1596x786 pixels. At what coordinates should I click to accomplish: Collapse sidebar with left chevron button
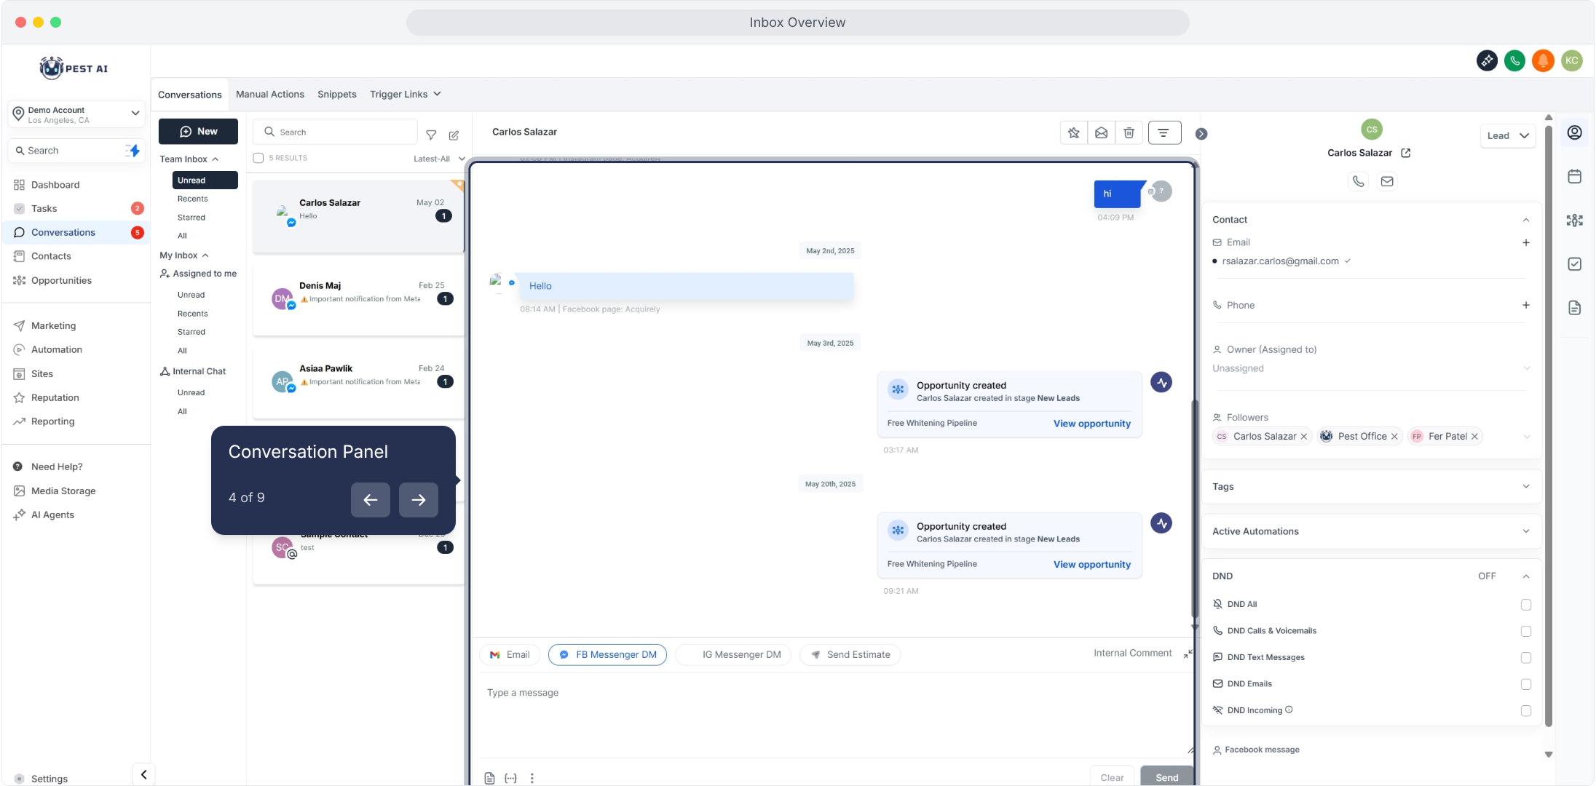143,774
